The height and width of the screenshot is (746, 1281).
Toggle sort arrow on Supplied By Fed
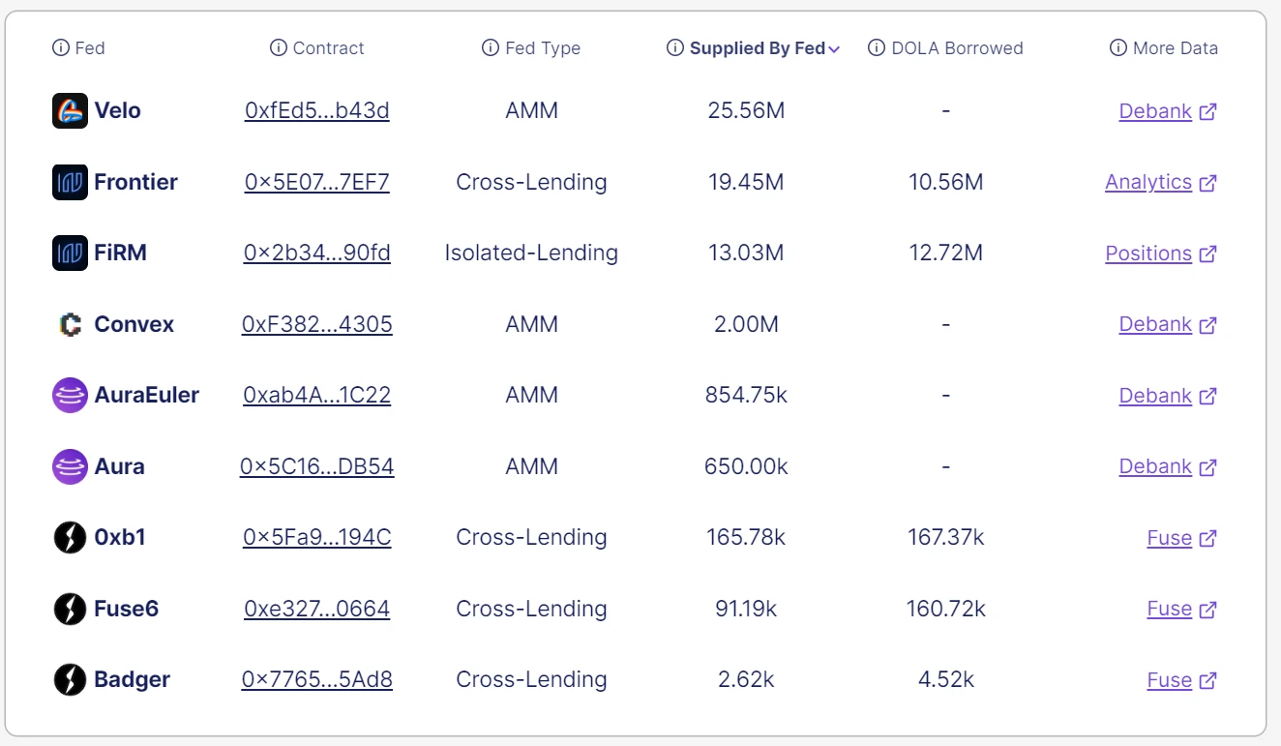pyautogui.click(x=834, y=49)
